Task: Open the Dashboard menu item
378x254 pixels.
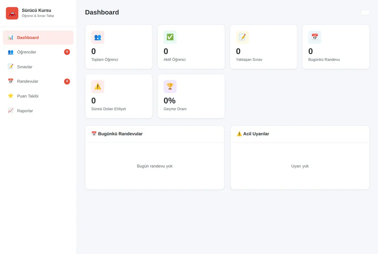Action: (x=38, y=38)
